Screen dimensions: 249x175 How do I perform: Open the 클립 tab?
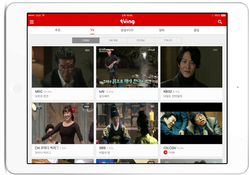(x=196, y=30)
